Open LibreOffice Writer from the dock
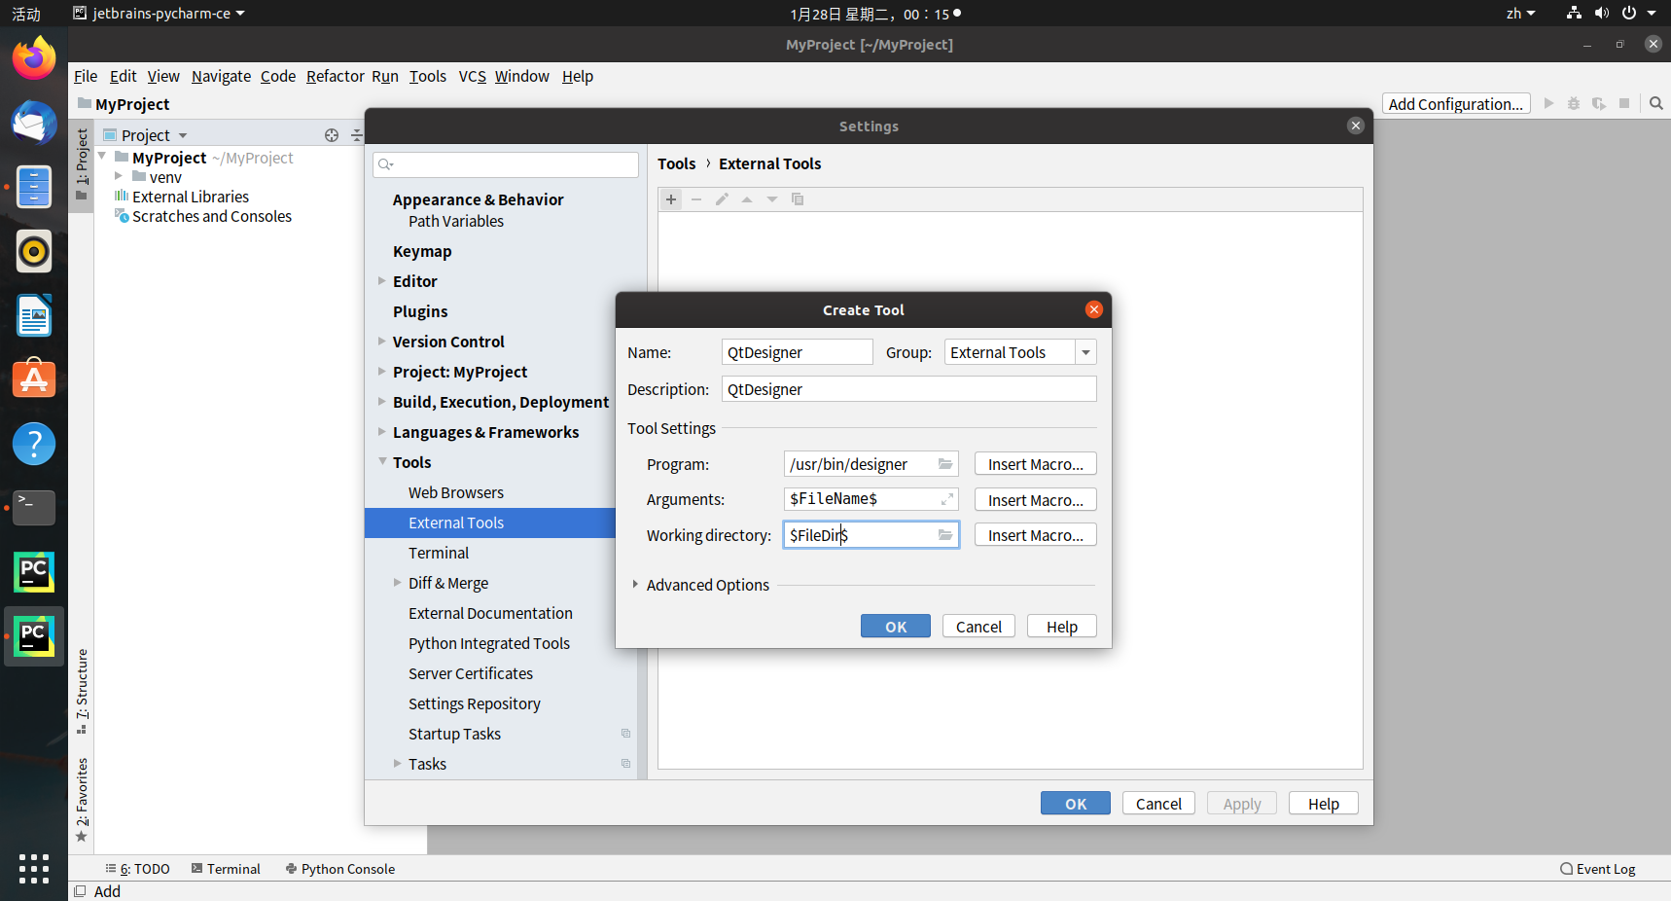The width and height of the screenshot is (1671, 901). pyautogui.click(x=34, y=315)
